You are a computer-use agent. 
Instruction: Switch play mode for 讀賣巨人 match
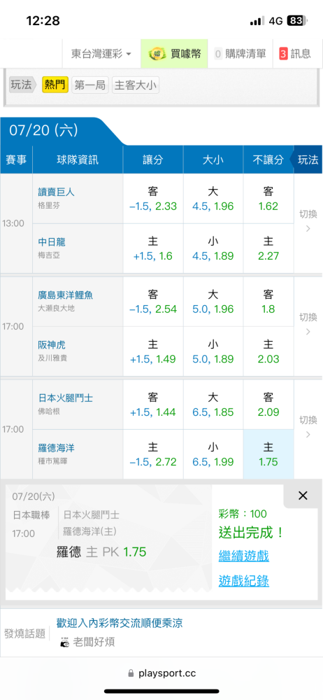click(308, 222)
